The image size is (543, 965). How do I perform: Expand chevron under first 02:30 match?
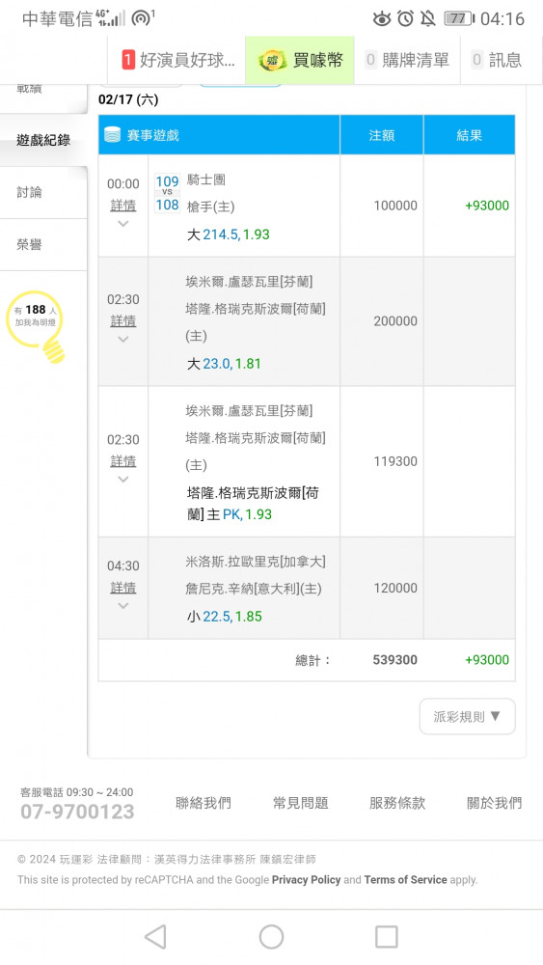[123, 340]
